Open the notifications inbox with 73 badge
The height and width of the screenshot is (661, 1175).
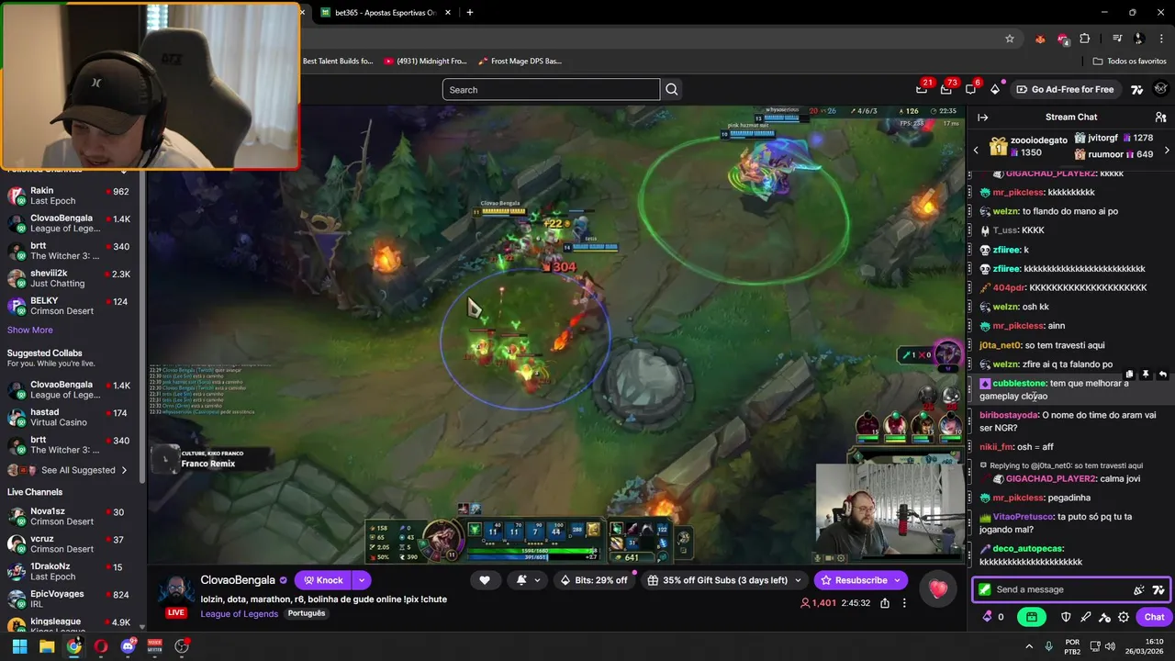click(946, 89)
